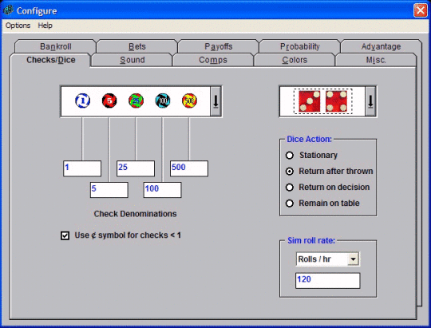Click the Check Denominations label

(135, 214)
